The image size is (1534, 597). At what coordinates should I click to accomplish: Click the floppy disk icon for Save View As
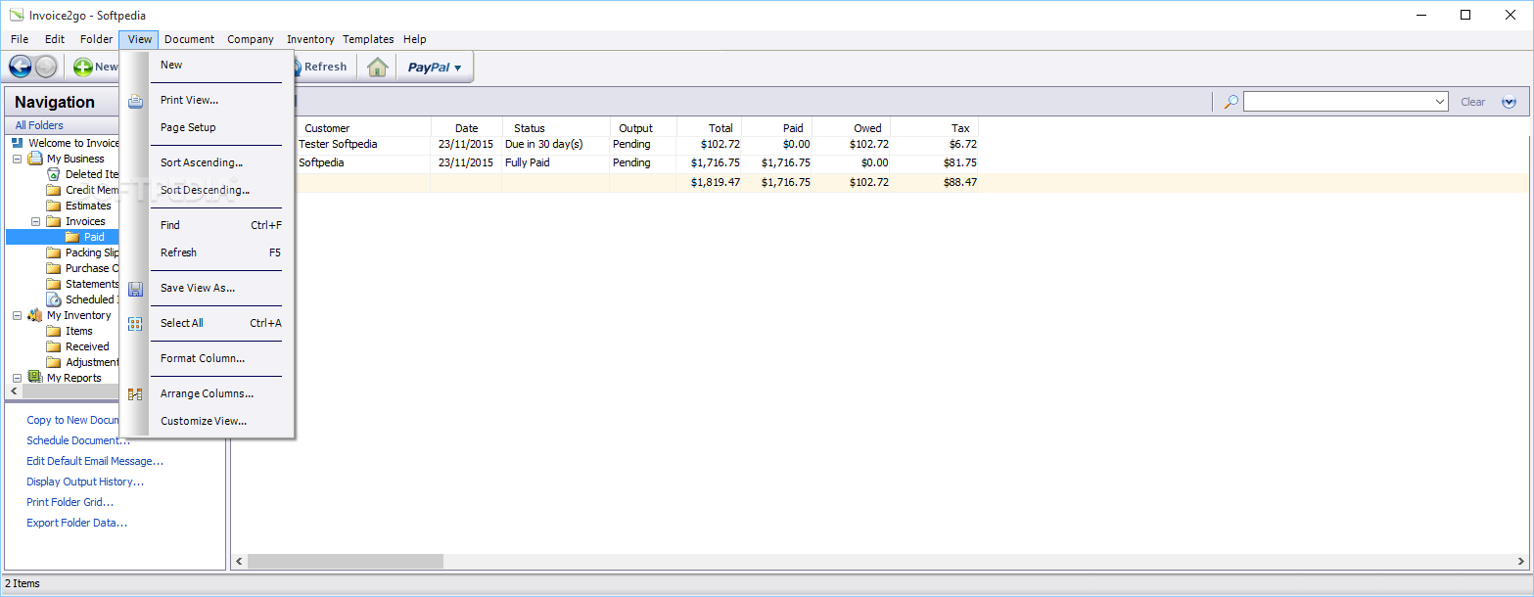click(135, 289)
